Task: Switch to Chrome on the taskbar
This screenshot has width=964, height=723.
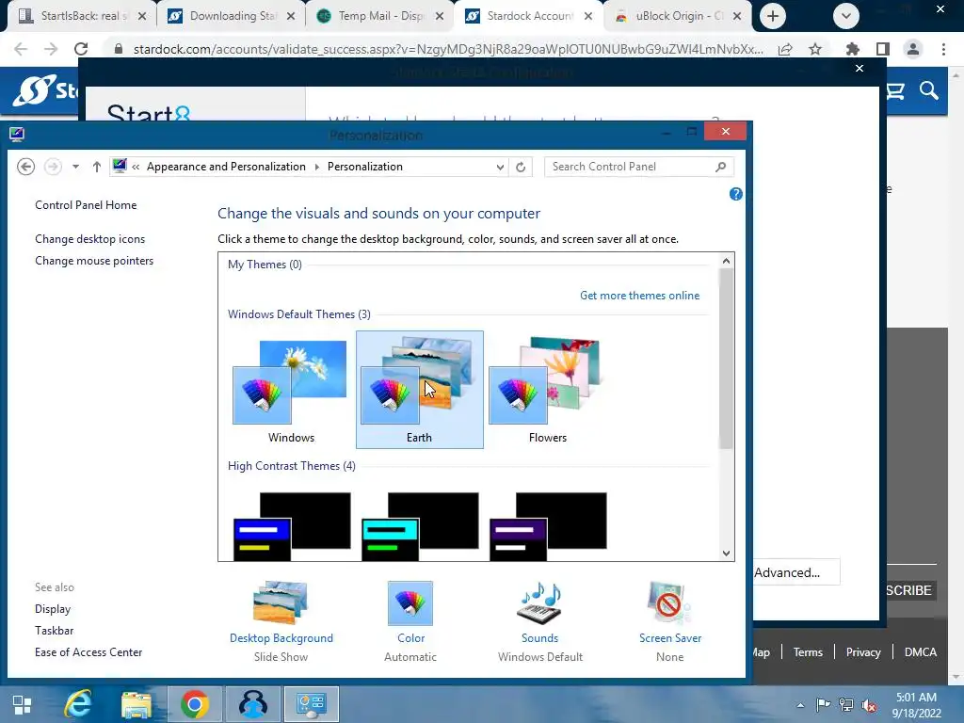Action: (194, 704)
